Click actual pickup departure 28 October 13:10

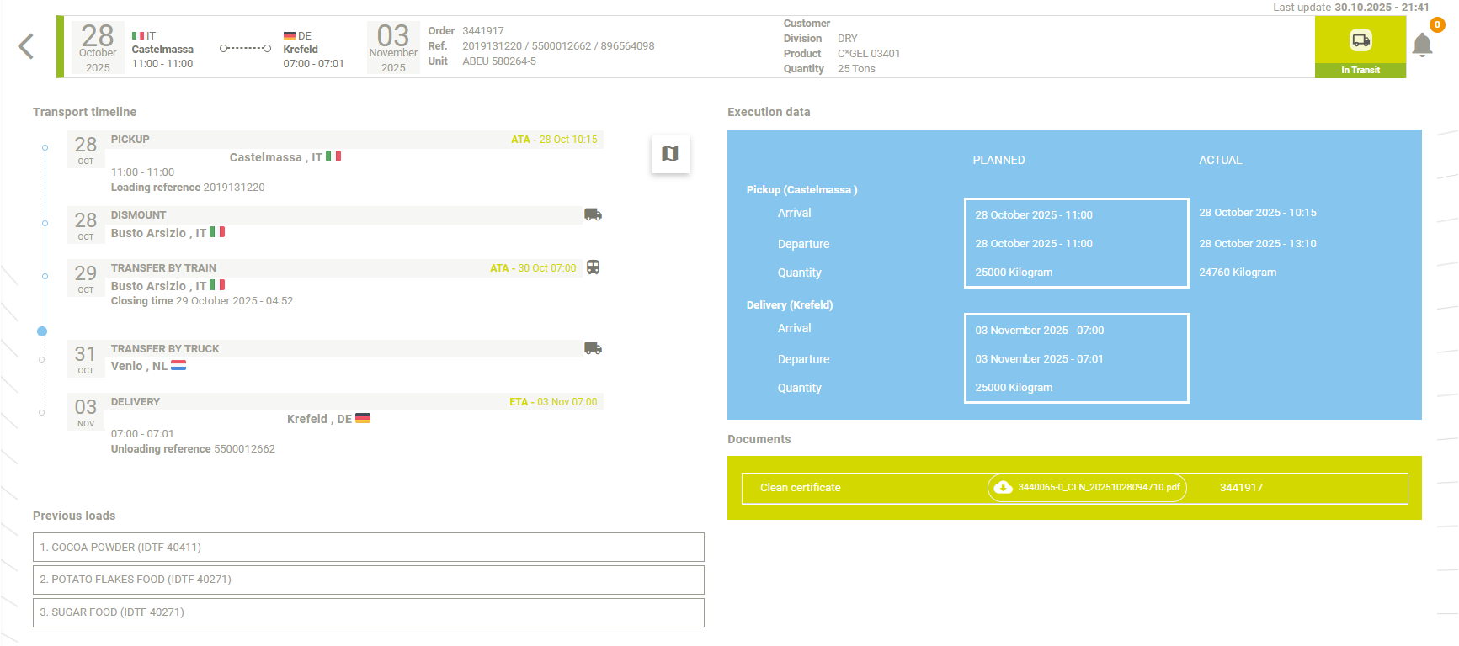[x=1258, y=244]
